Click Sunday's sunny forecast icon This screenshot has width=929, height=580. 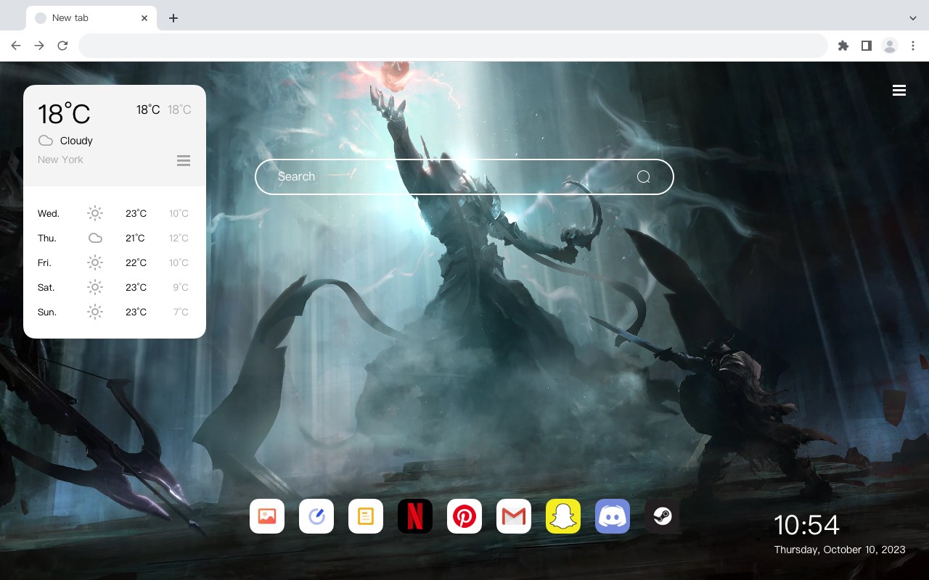(95, 312)
